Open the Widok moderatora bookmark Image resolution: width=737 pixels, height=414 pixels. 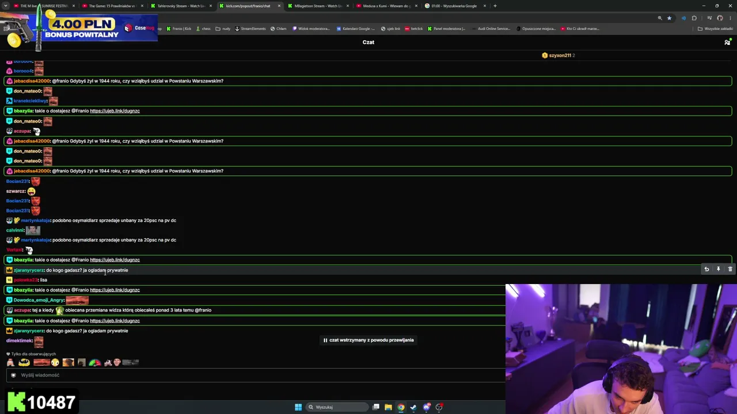[x=311, y=29]
